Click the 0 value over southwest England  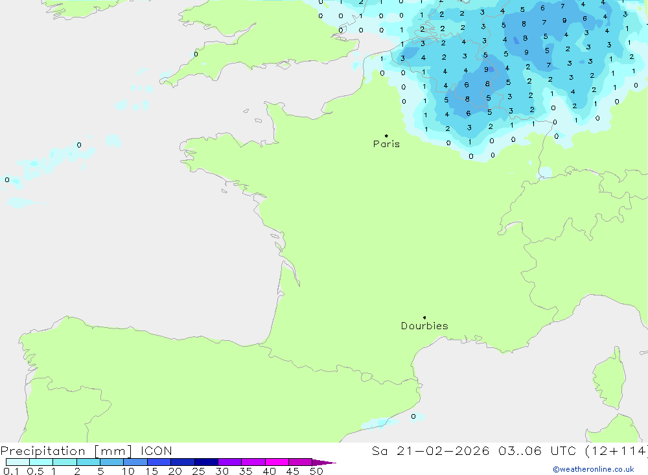point(196,54)
